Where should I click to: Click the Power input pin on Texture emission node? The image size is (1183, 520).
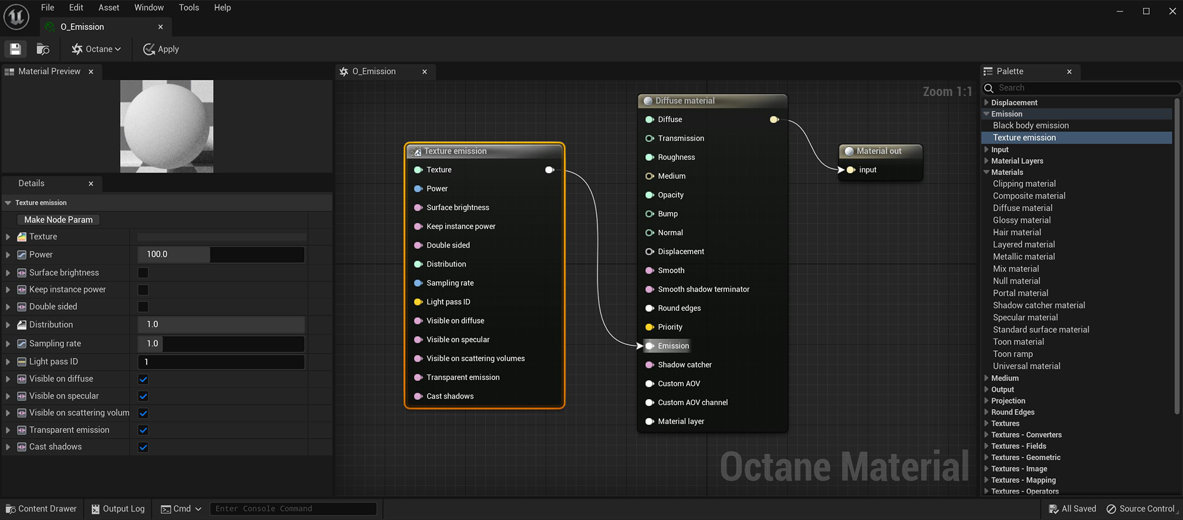418,189
